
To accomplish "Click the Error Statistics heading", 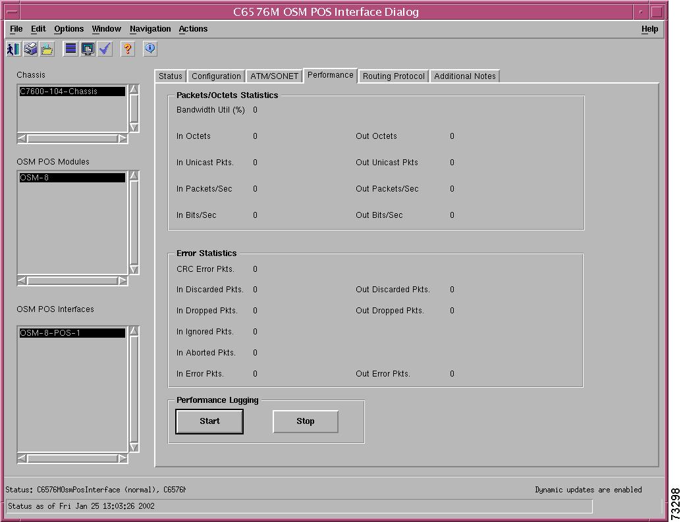I will coord(206,253).
